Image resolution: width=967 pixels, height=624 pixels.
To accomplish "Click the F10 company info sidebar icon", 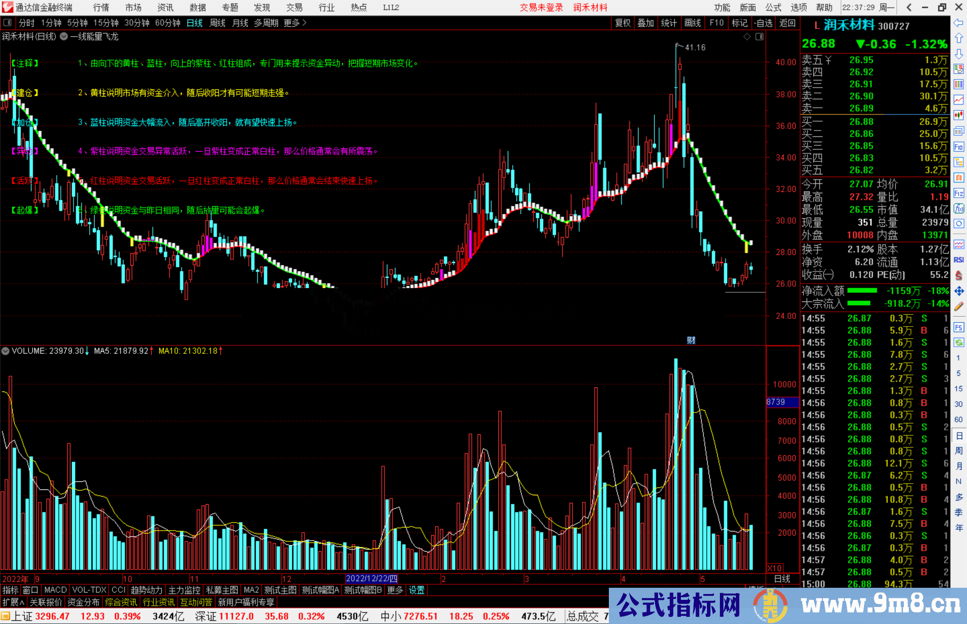I will [x=958, y=147].
